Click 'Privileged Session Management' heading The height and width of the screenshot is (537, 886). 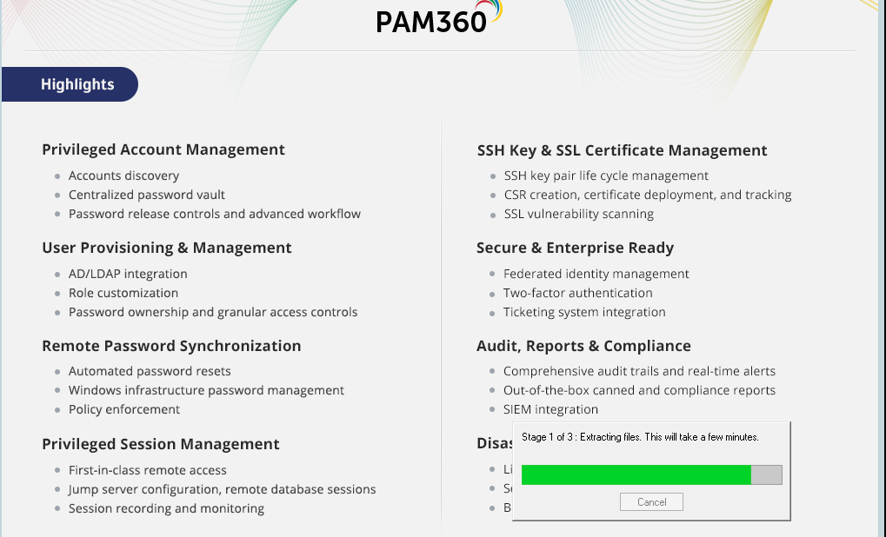(161, 444)
